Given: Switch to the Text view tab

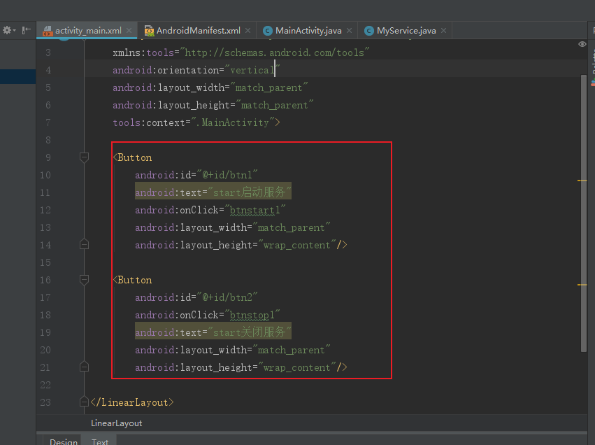Looking at the screenshot, I should click(100, 442).
